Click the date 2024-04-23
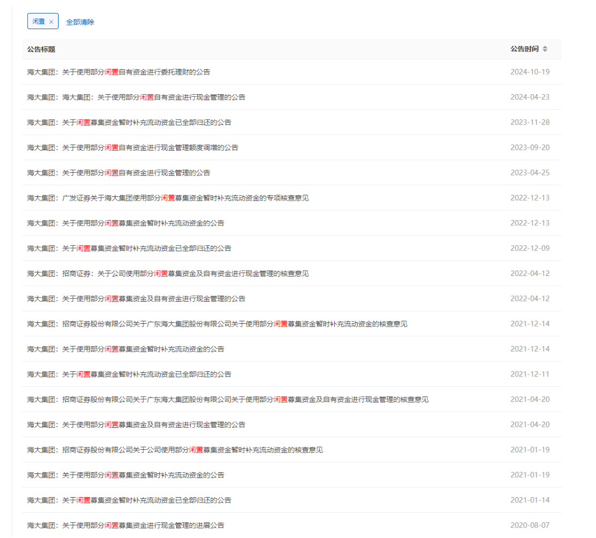 (530, 97)
